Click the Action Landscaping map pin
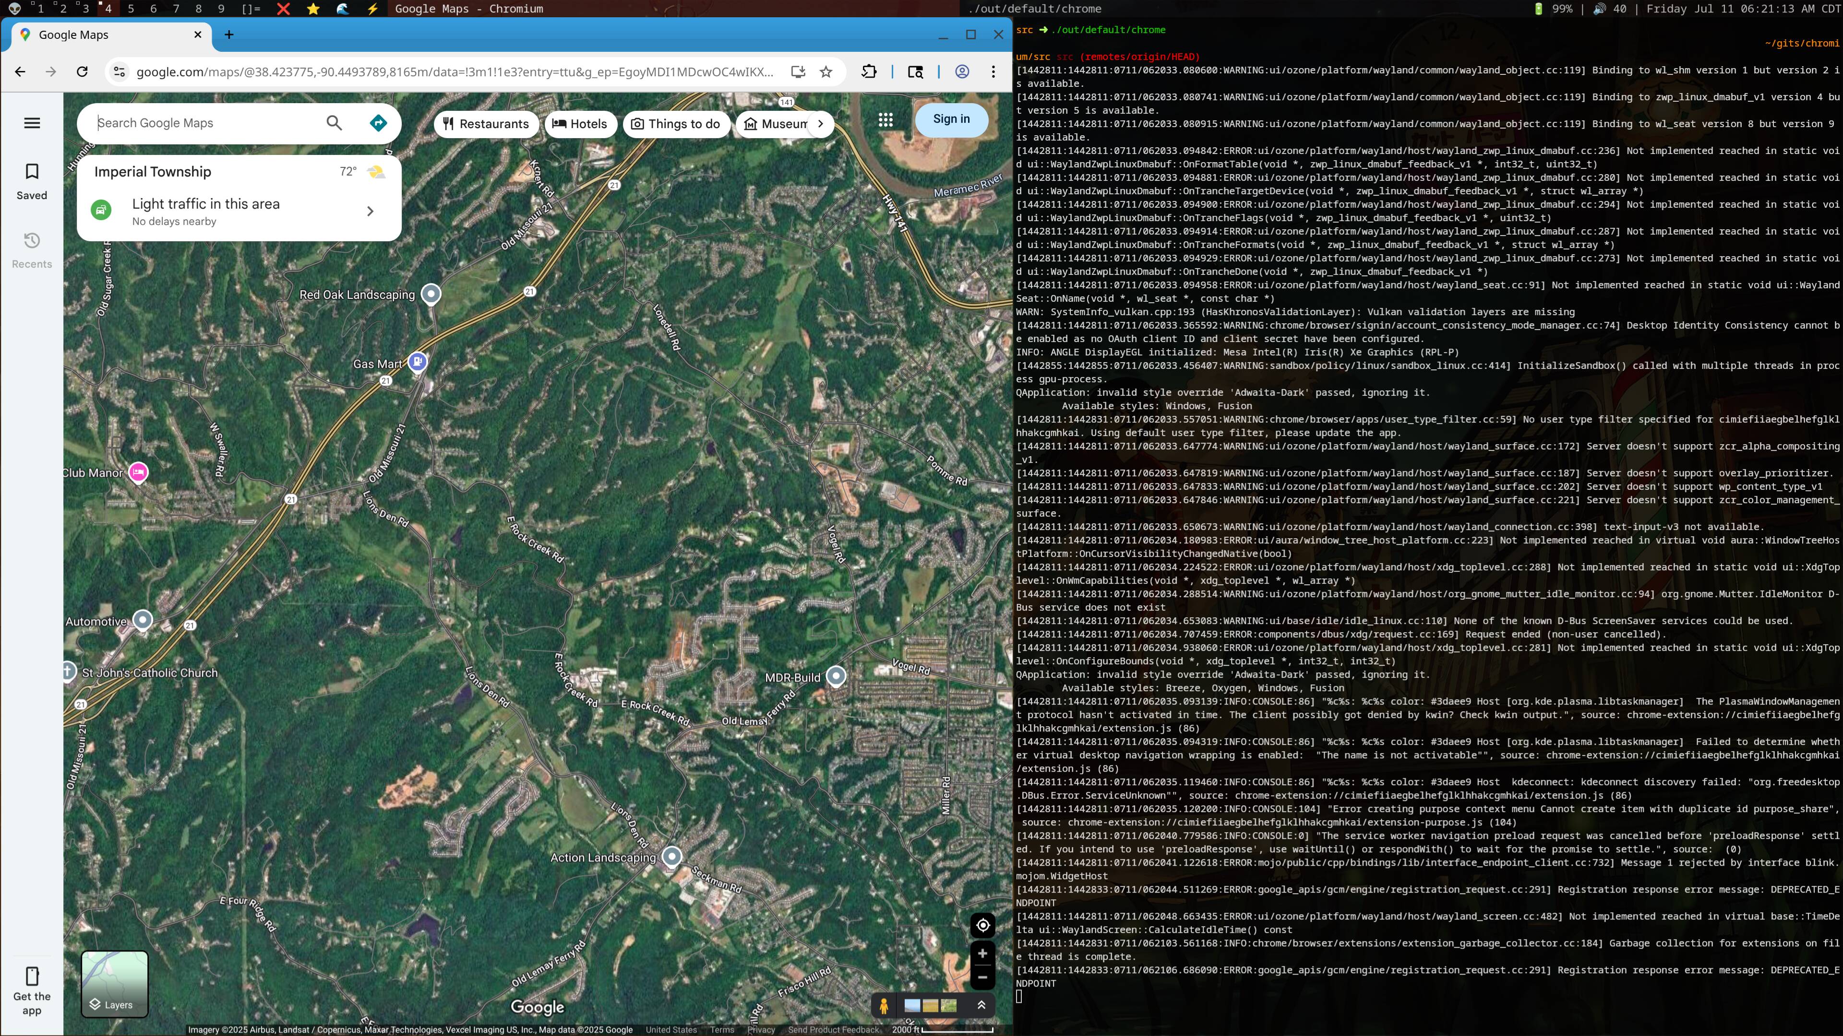This screenshot has height=1036, width=1843. [671, 856]
